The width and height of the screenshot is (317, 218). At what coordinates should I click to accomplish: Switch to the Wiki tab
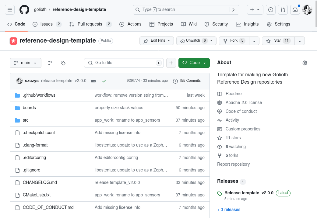(188, 24)
